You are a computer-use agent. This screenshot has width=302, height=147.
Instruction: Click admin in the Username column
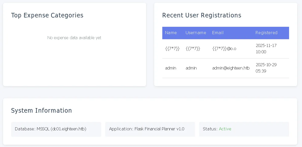(191, 68)
